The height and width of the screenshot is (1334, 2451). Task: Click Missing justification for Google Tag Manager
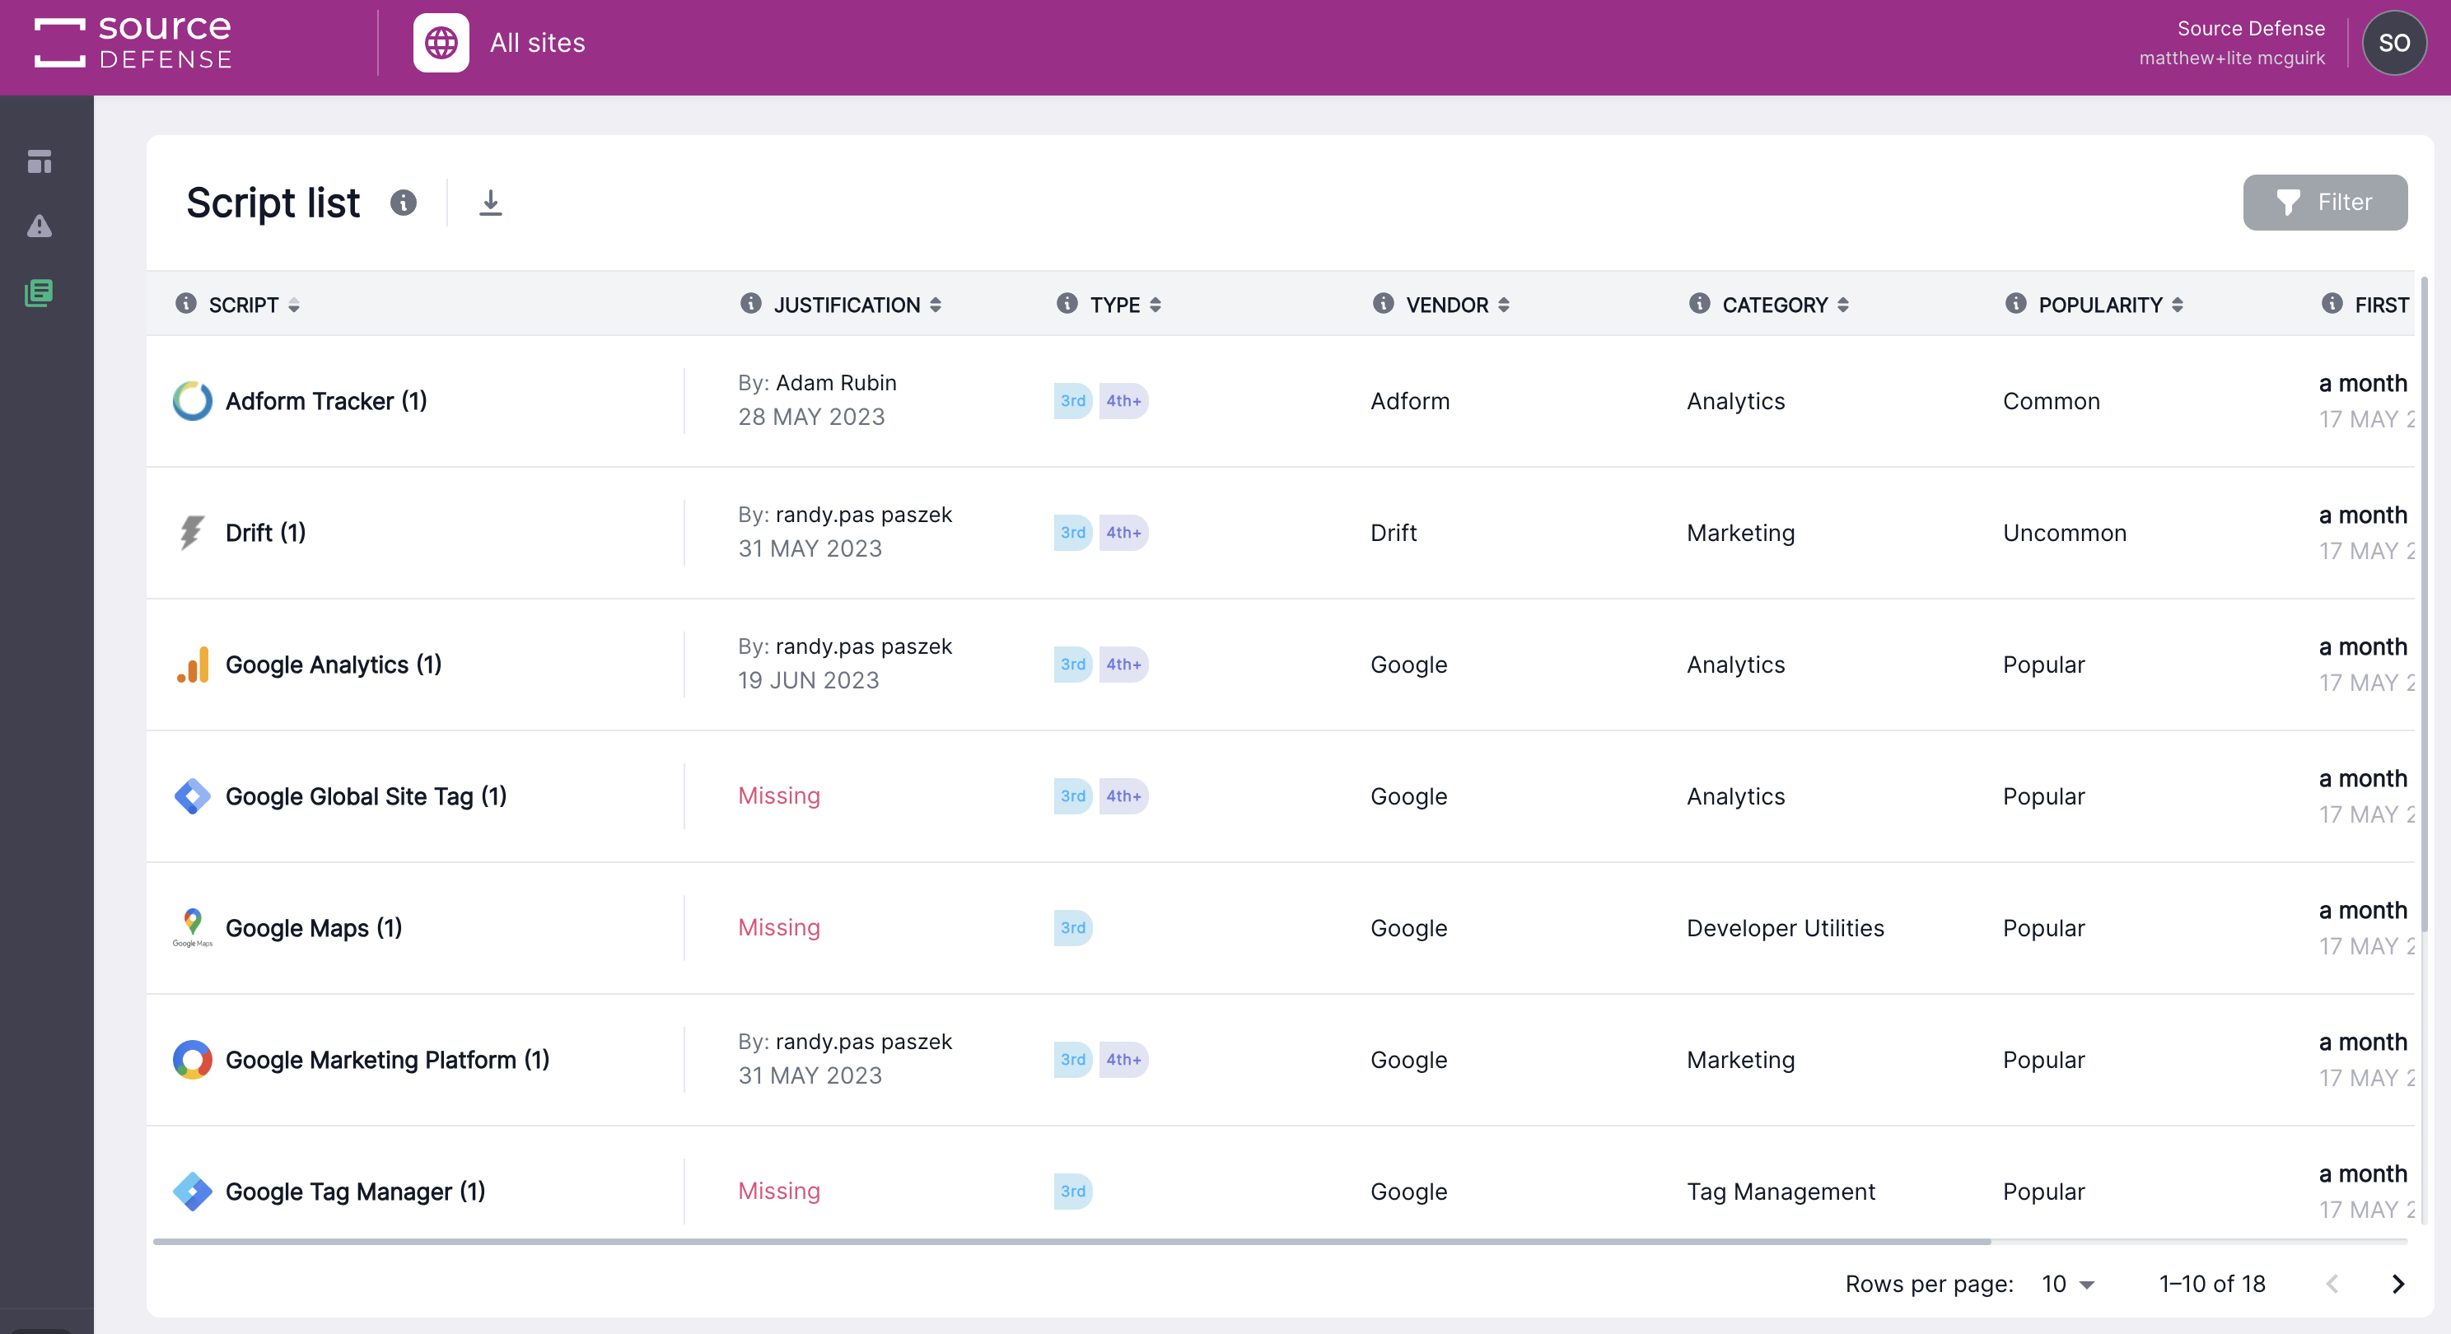778,1192
